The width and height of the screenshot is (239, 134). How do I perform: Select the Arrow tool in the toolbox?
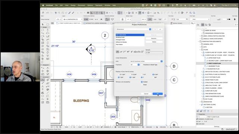coord(43,24)
